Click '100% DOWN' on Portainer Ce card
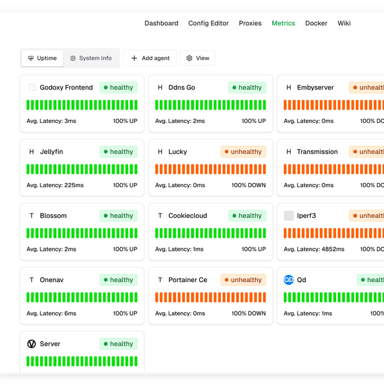 click(248, 313)
